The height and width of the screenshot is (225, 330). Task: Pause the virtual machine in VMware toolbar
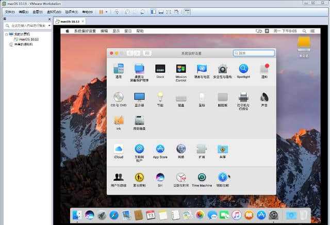point(101,12)
